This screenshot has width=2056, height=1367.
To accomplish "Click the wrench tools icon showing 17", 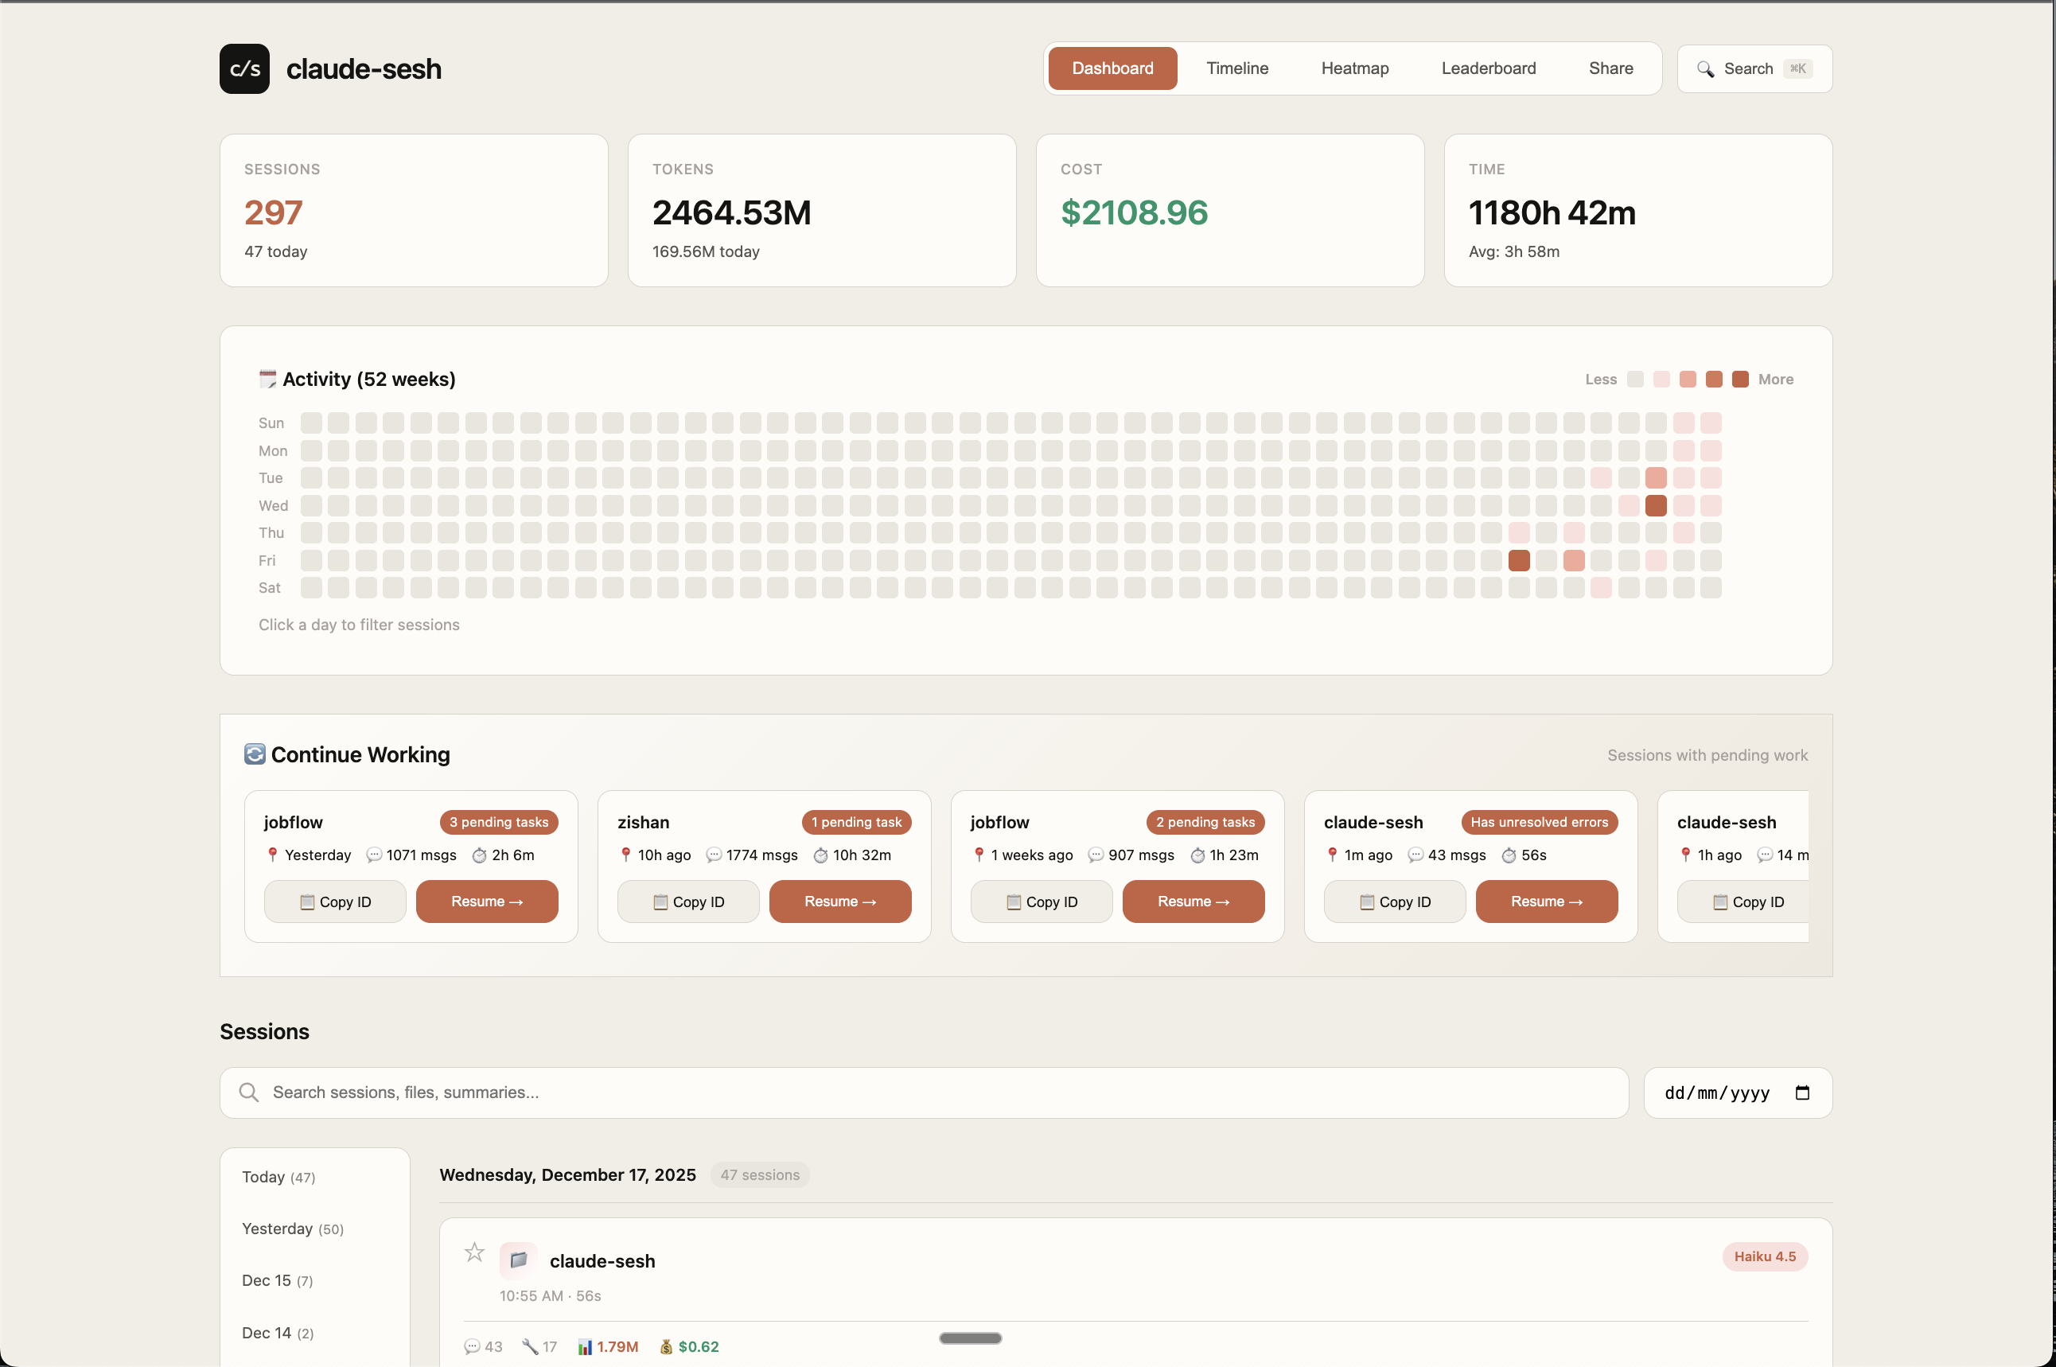I will pos(529,1346).
